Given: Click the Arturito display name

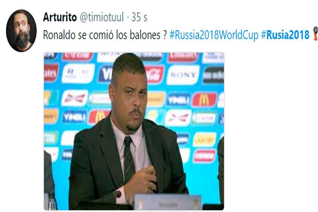Looking at the screenshot, I should tap(60, 17).
